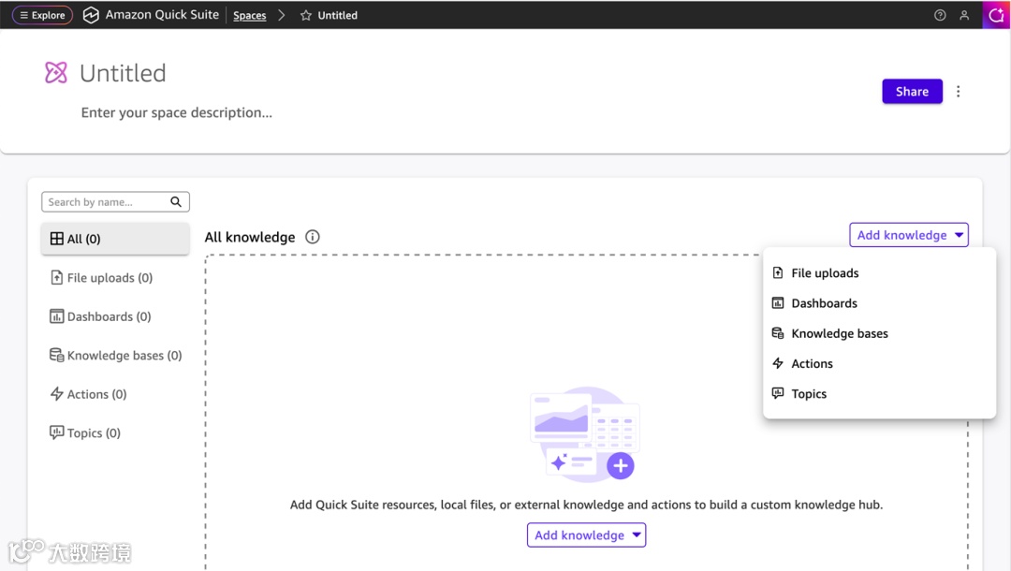Viewport: 1011px width, 571px height.
Task: Click the Amazon Quick Suite logo icon
Action: pyautogui.click(x=91, y=15)
